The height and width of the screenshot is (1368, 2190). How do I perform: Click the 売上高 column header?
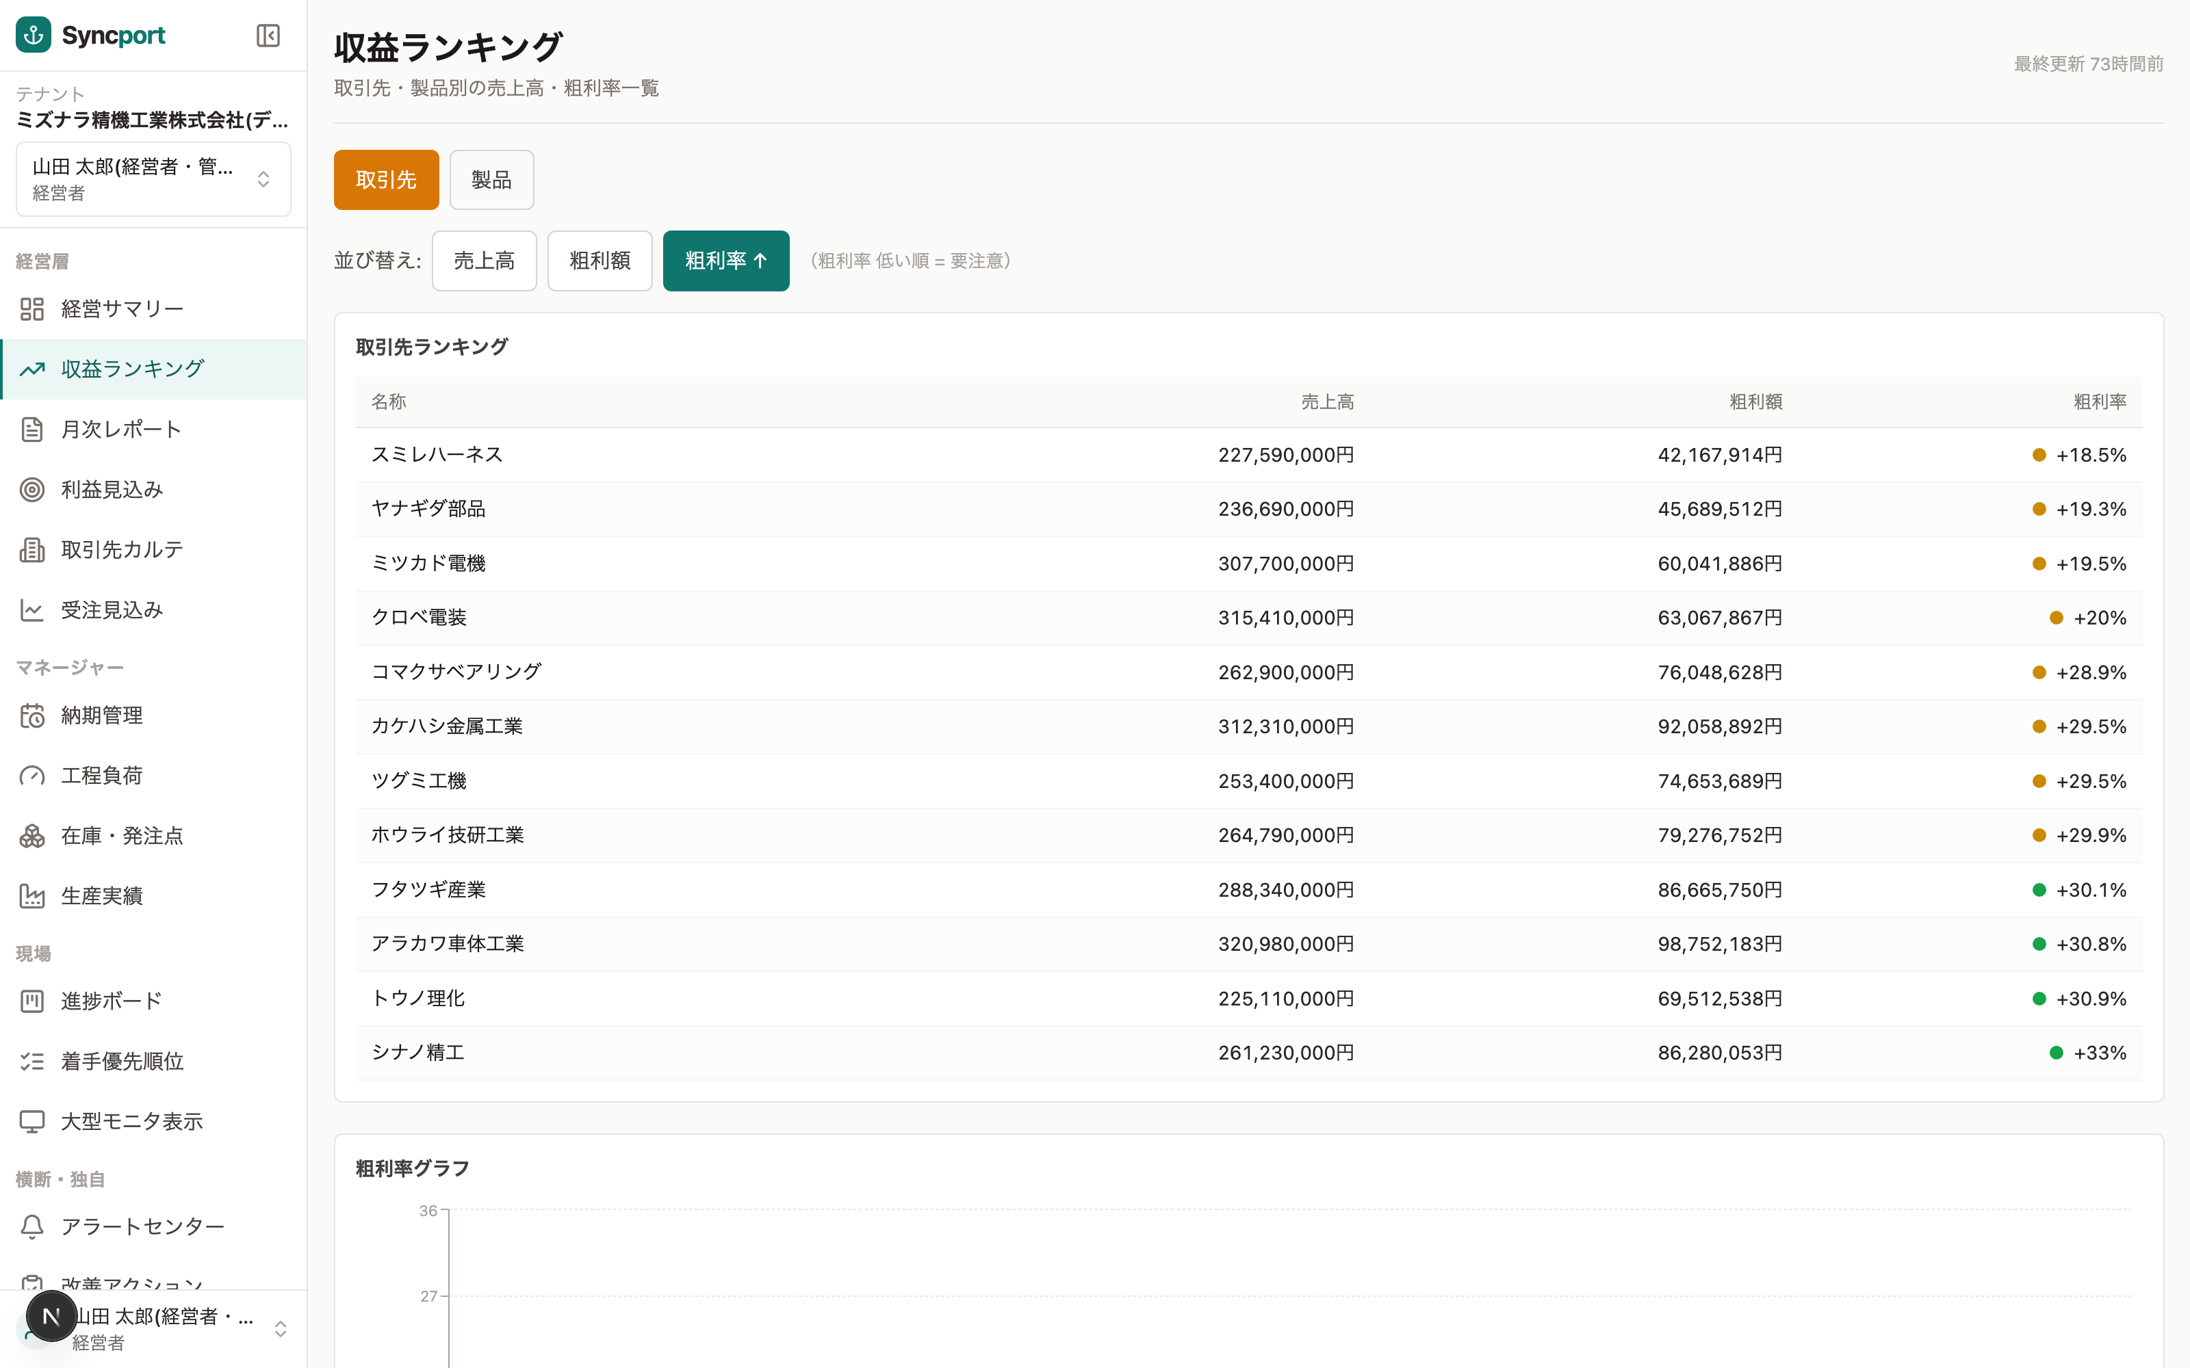pos(1327,402)
